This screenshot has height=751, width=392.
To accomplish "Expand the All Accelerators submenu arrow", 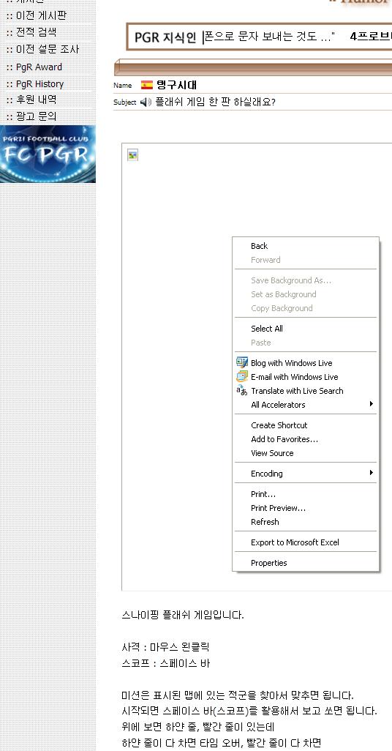I will (371, 404).
